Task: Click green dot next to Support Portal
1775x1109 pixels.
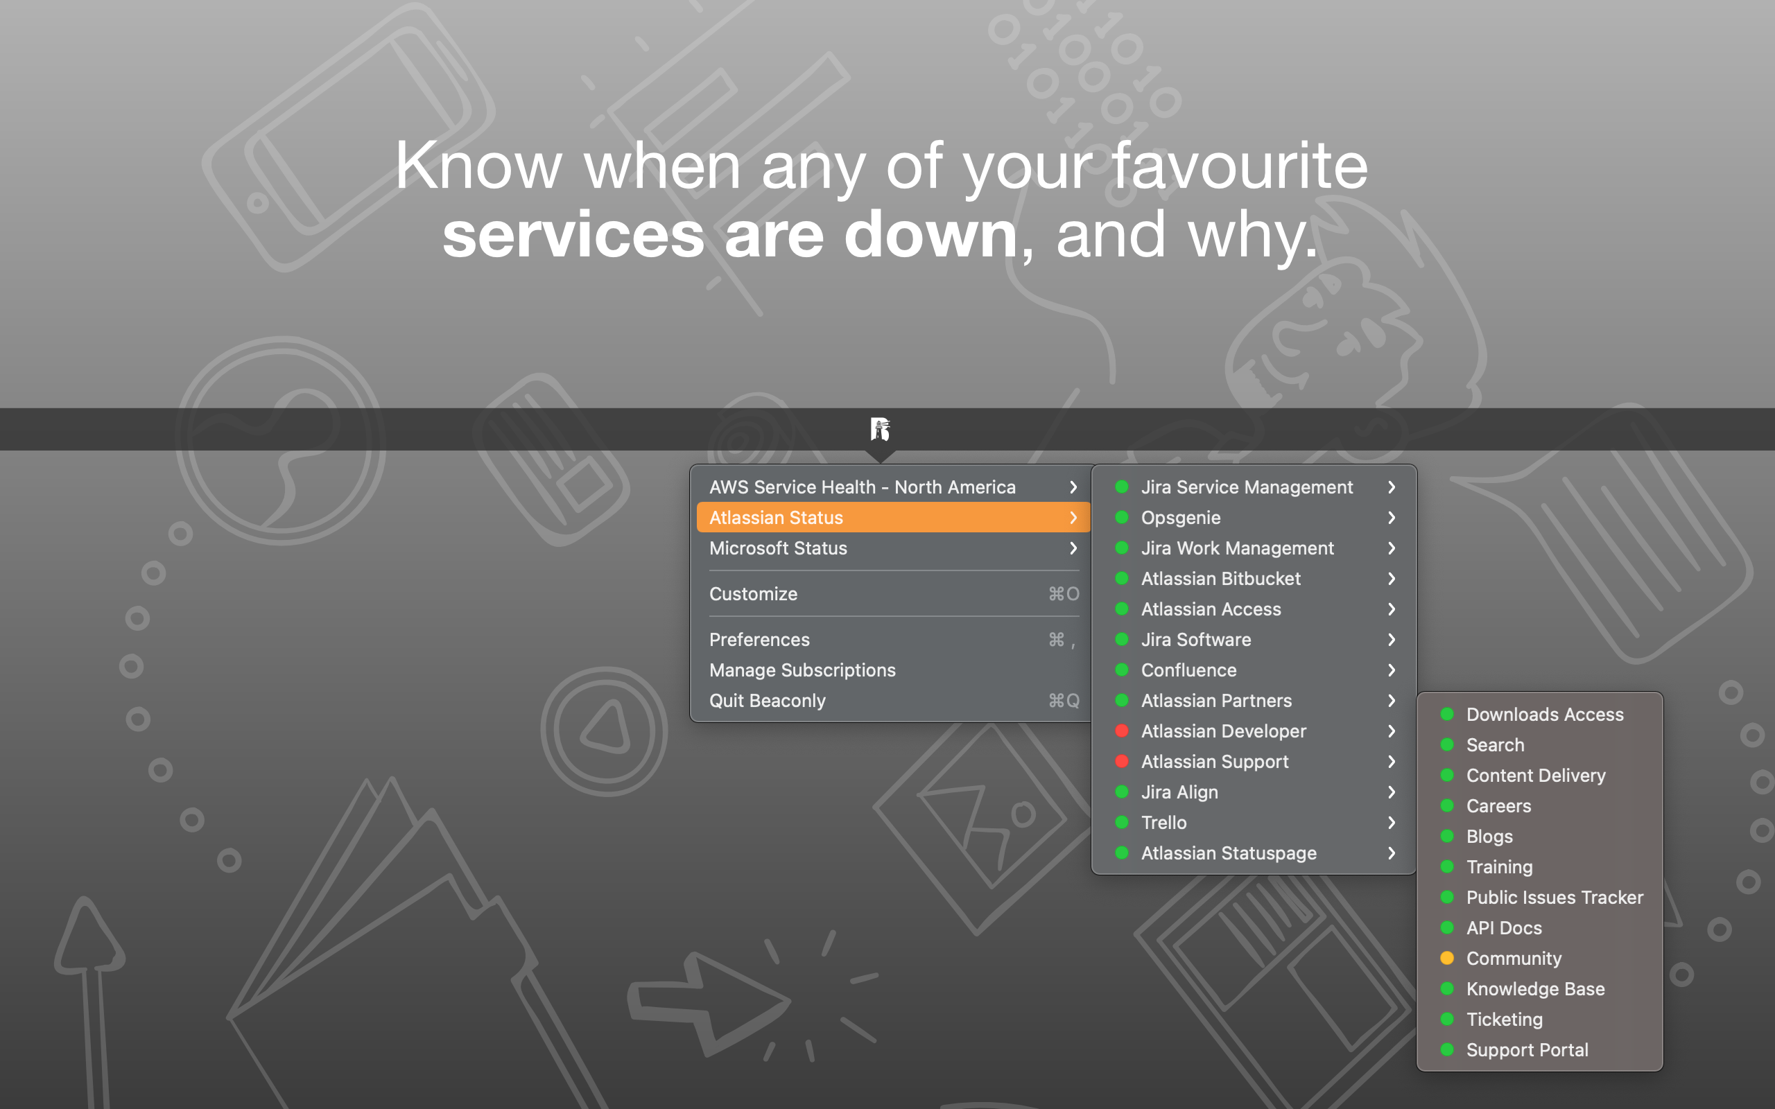Action: [1446, 1049]
